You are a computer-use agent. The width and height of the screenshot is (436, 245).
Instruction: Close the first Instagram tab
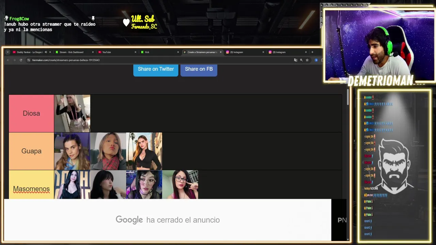[263, 52]
